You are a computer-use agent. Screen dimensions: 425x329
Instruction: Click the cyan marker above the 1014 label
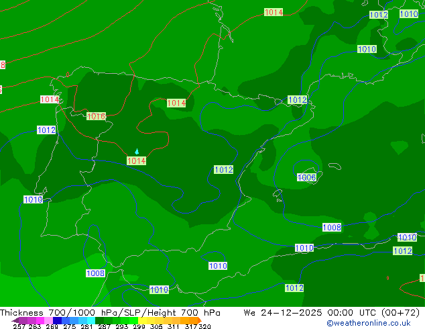[137, 152]
